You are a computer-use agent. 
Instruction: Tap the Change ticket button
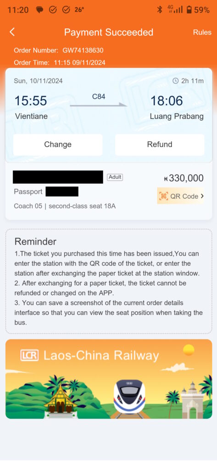pyautogui.click(x=58, y=145)
